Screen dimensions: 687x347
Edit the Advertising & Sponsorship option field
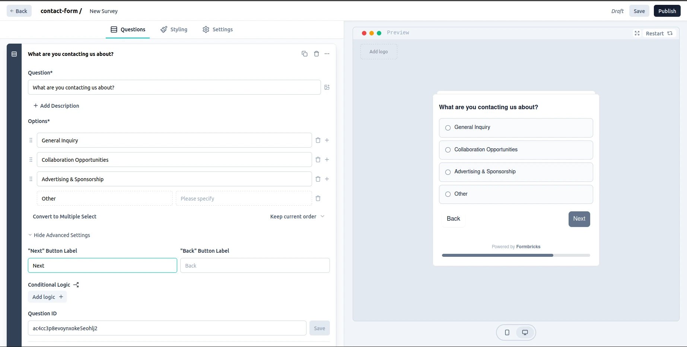pos(174,179)
